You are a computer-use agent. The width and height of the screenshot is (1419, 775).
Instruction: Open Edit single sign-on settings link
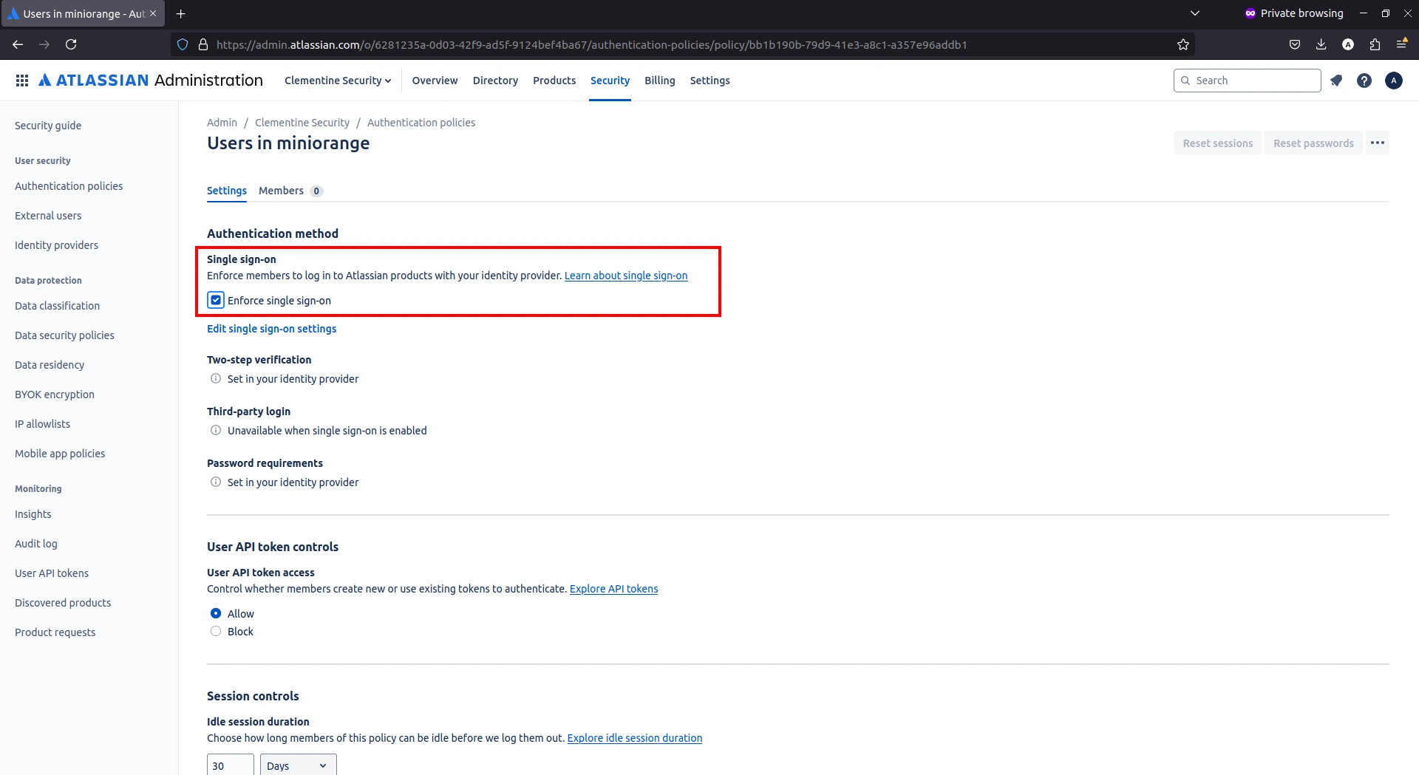(x=271, y=328)
